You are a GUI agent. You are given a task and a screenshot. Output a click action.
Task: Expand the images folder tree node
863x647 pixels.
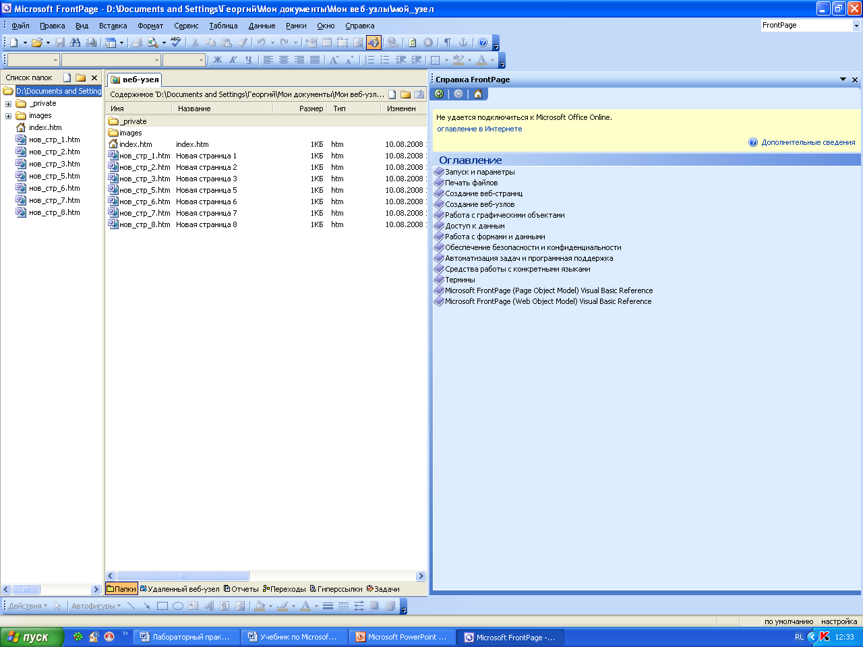(8, 116)
